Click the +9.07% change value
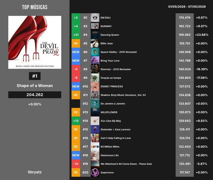 click(202, 26)
